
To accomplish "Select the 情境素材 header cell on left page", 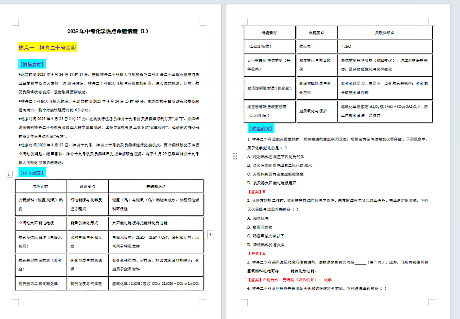I will click(41, 186).
